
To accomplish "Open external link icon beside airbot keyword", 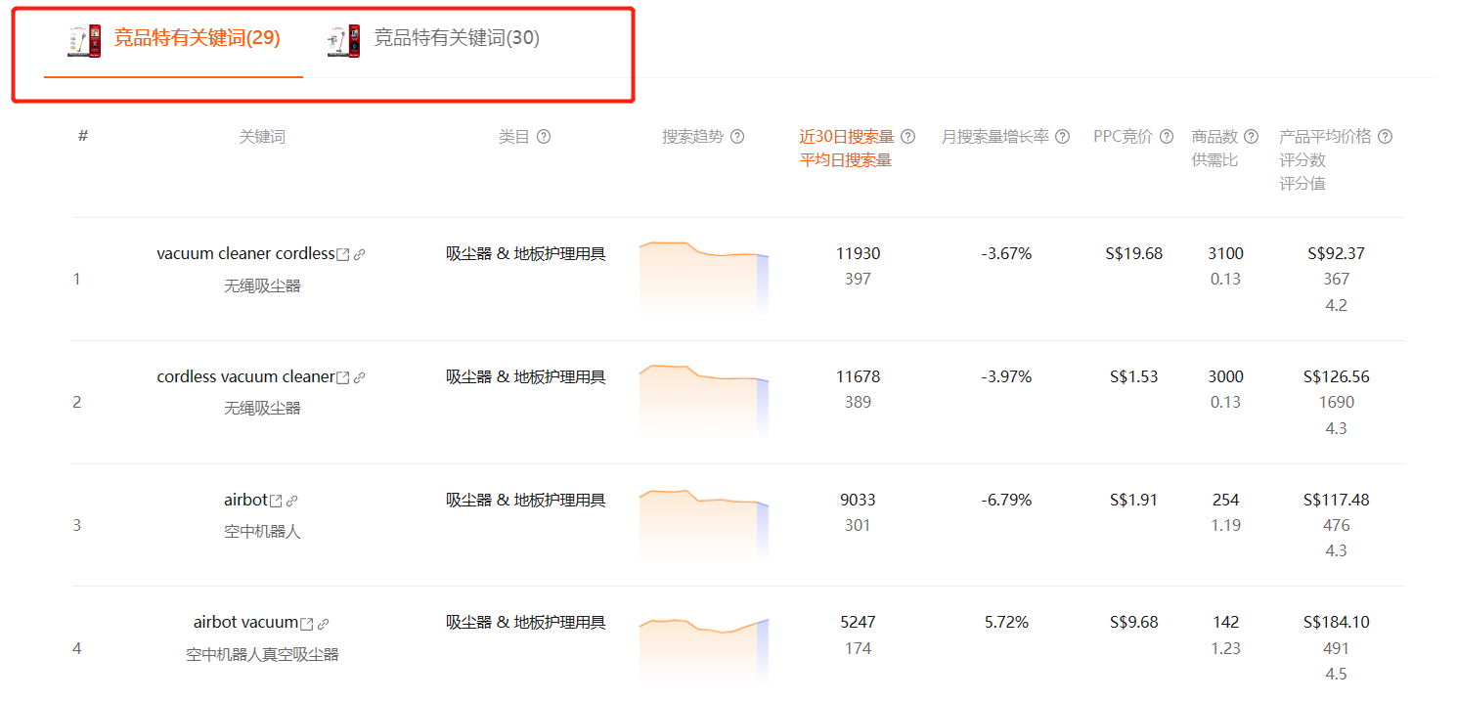I will click(276, 501).
